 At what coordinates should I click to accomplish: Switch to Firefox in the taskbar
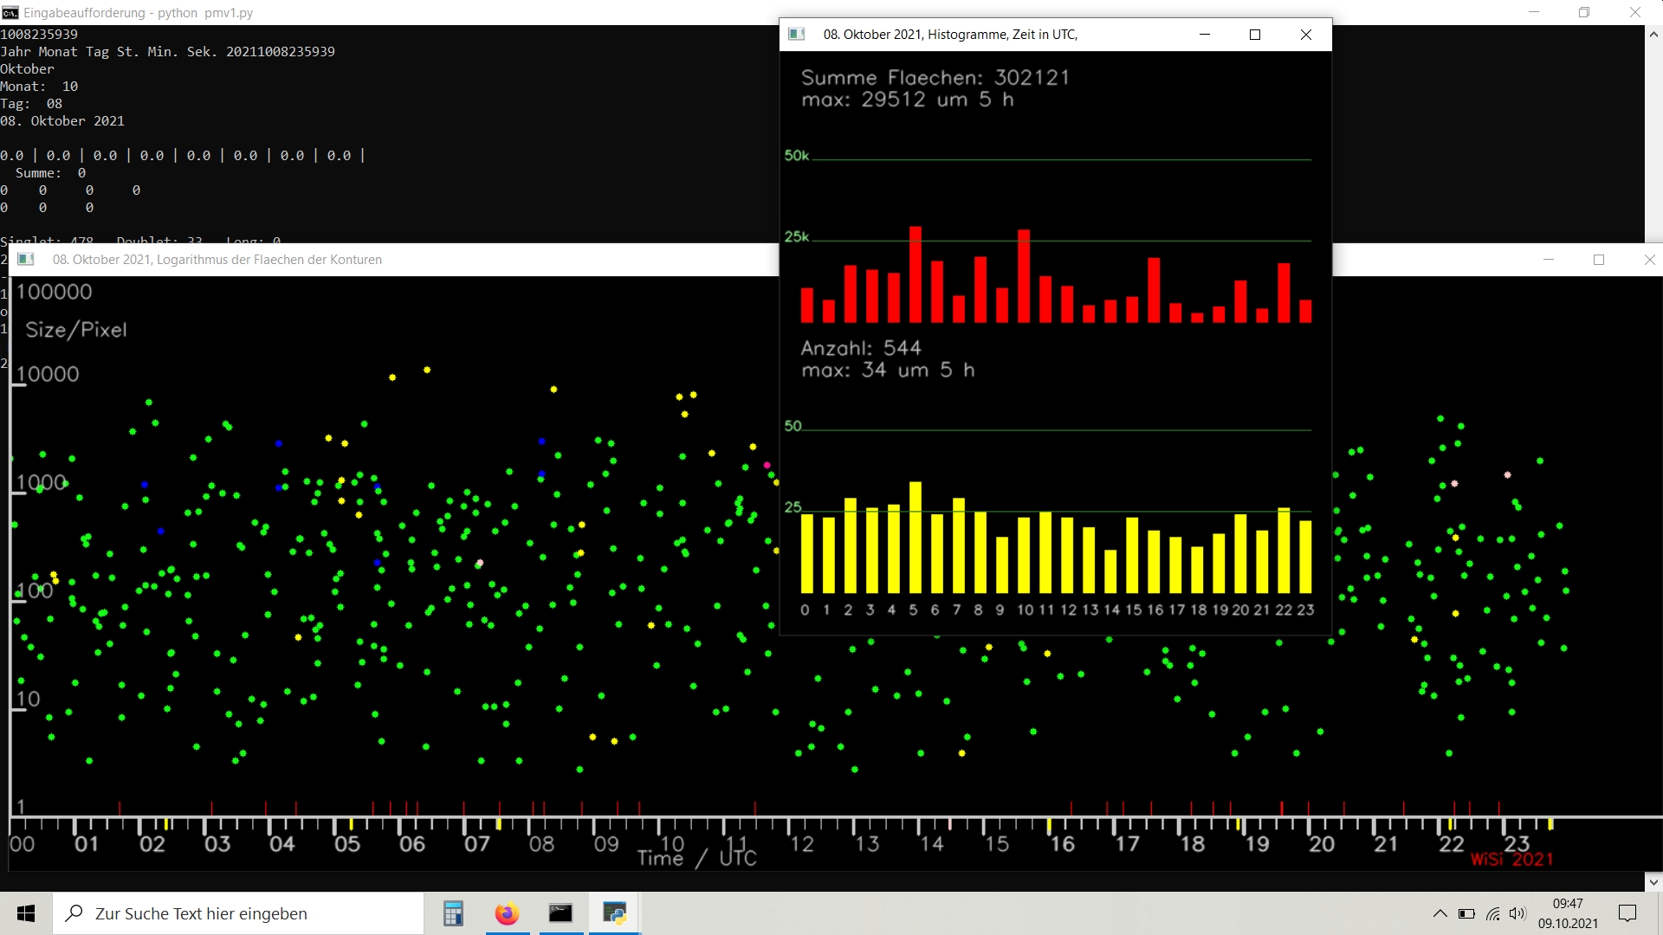coord(507,913)
